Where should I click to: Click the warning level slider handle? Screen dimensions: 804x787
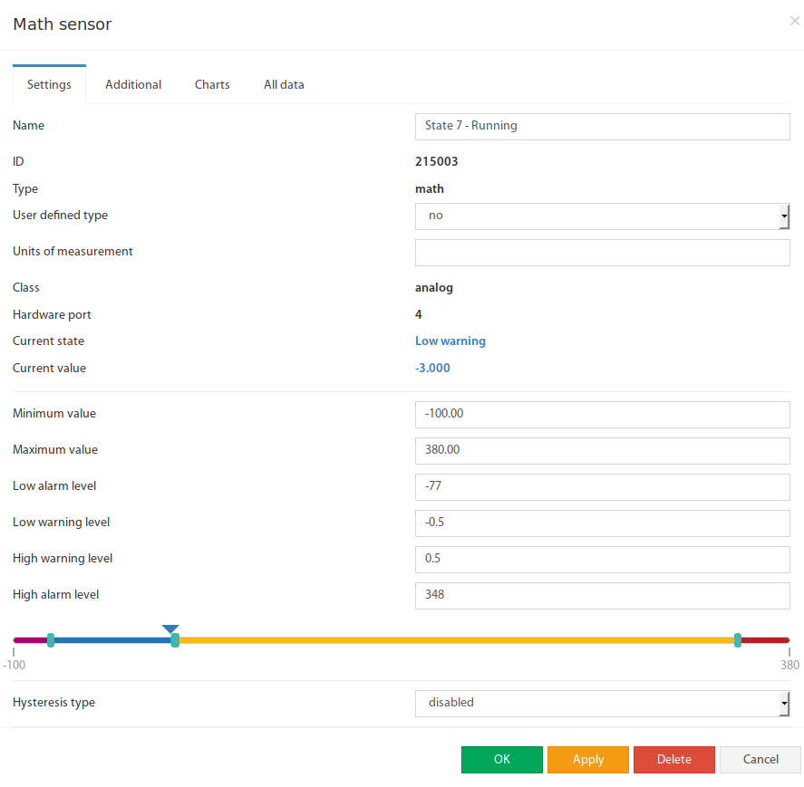175,640
